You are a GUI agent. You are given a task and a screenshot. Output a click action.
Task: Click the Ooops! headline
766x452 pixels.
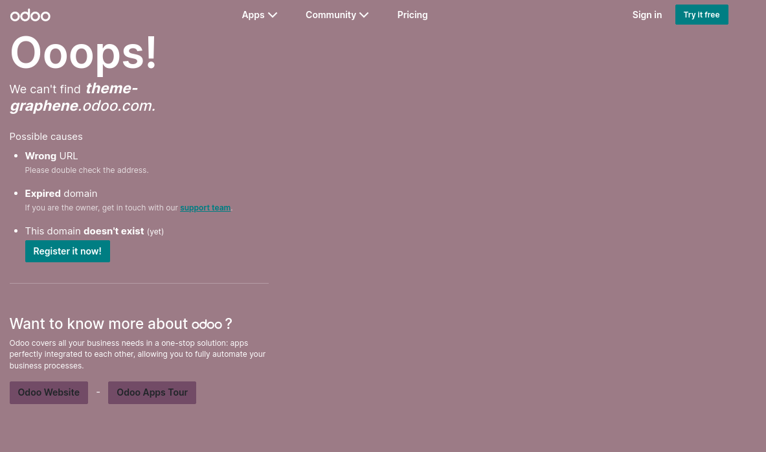pyautogui.click(x=83, y=53)
